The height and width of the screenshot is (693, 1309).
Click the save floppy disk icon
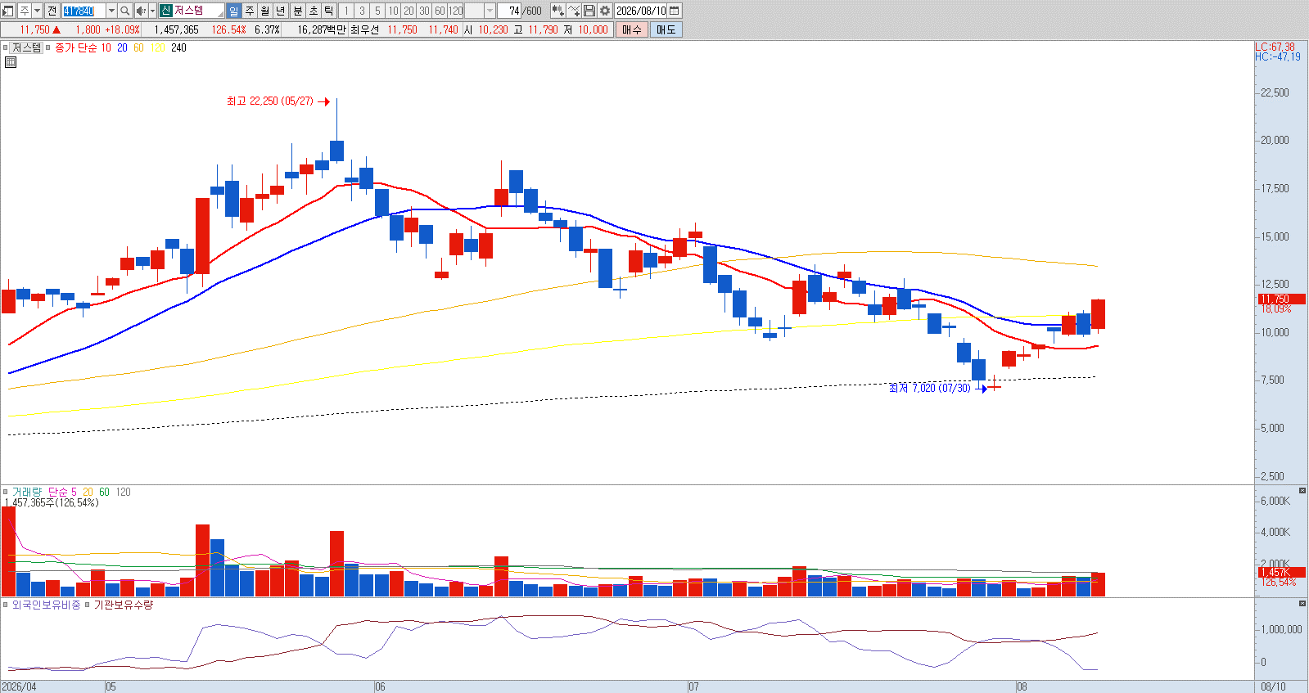[589, 11]
